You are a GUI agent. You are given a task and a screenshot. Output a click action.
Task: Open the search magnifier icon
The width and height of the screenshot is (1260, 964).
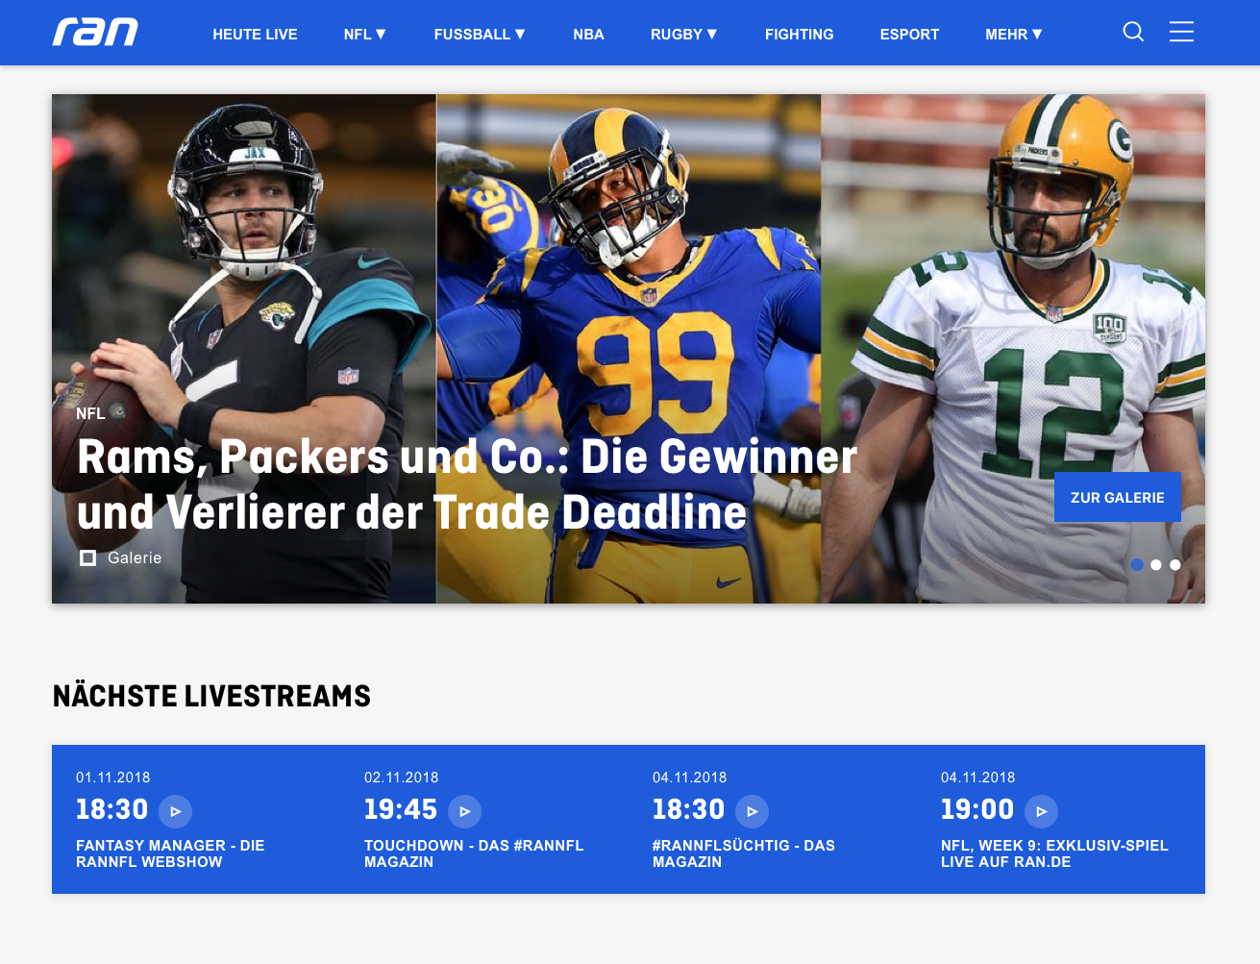click(x=1133, y=32)
